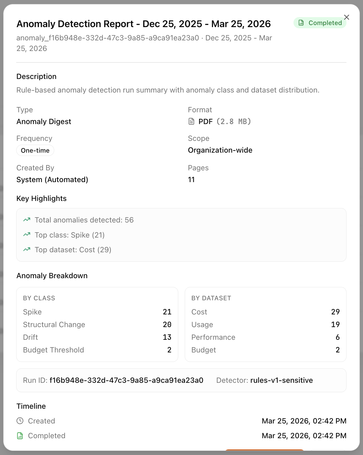Dismiss the report dialog with the X

[346, 17]
